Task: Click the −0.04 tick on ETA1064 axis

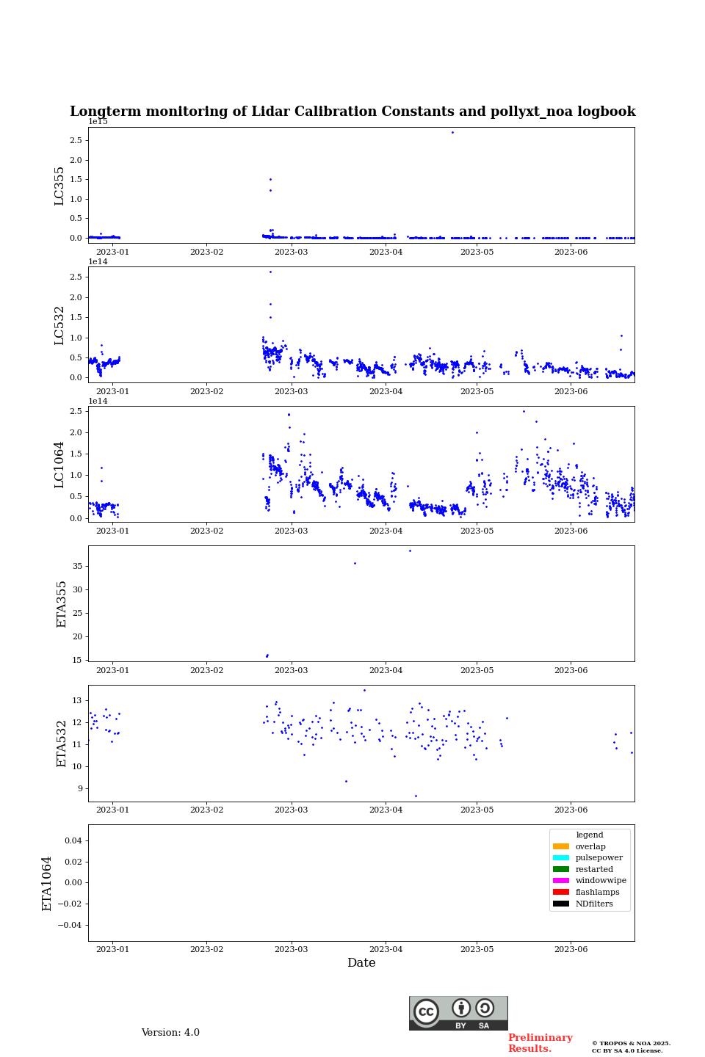Action: (x=70, y=925)
